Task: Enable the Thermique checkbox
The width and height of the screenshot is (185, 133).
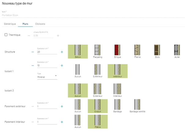Action: (6, 35)
